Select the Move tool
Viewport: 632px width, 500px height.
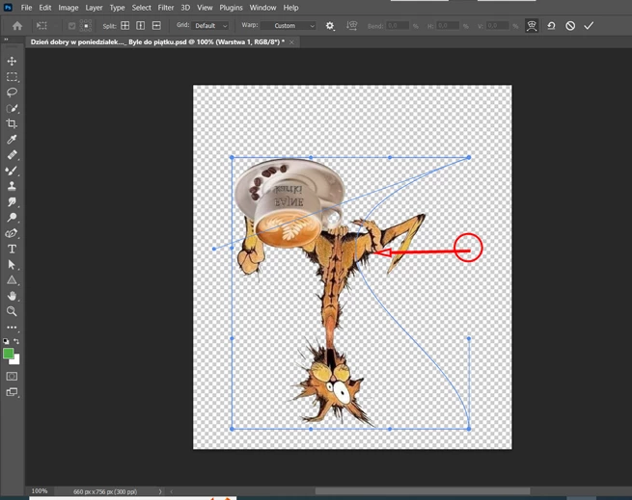[12, 61]
